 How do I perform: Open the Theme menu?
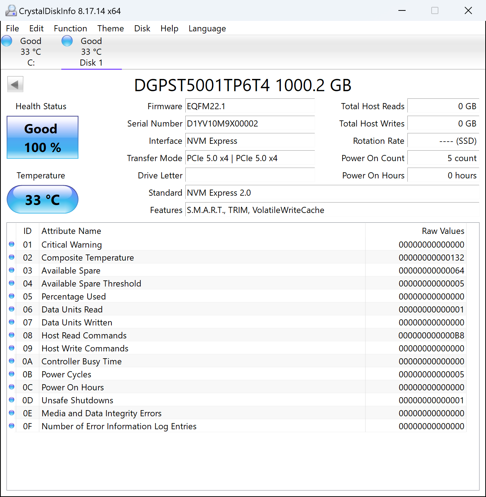[x=110, y=28]
